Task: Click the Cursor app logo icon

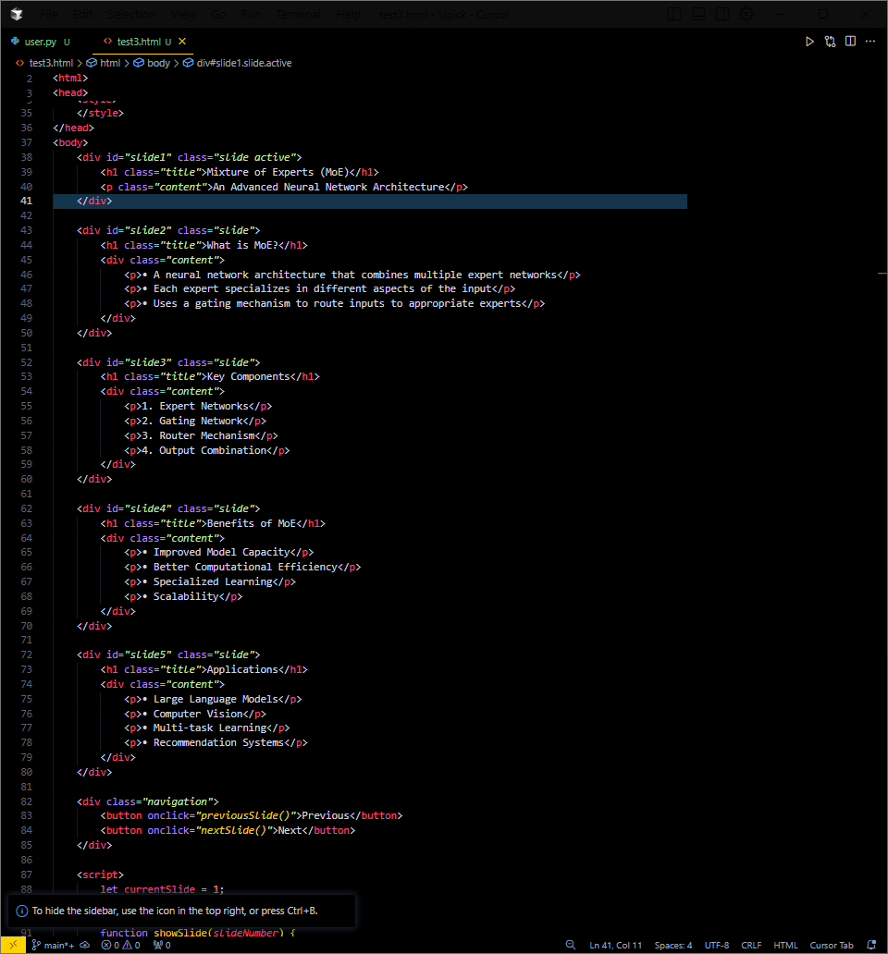Action: (17, 14)
